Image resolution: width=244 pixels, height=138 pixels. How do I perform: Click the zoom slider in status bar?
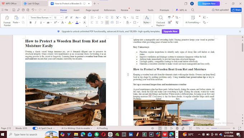pyautogui.click(x=221, y=128)
